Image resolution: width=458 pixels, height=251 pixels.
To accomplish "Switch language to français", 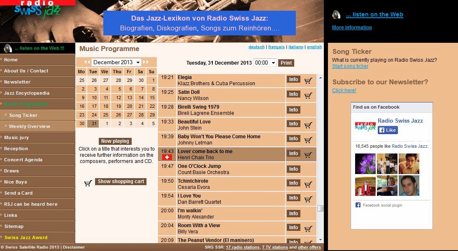I will point(276,47).
